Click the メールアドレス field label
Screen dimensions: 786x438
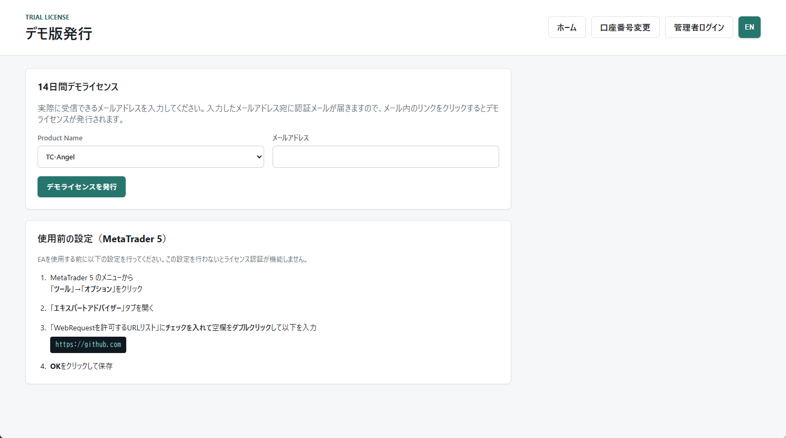[291, 138]
